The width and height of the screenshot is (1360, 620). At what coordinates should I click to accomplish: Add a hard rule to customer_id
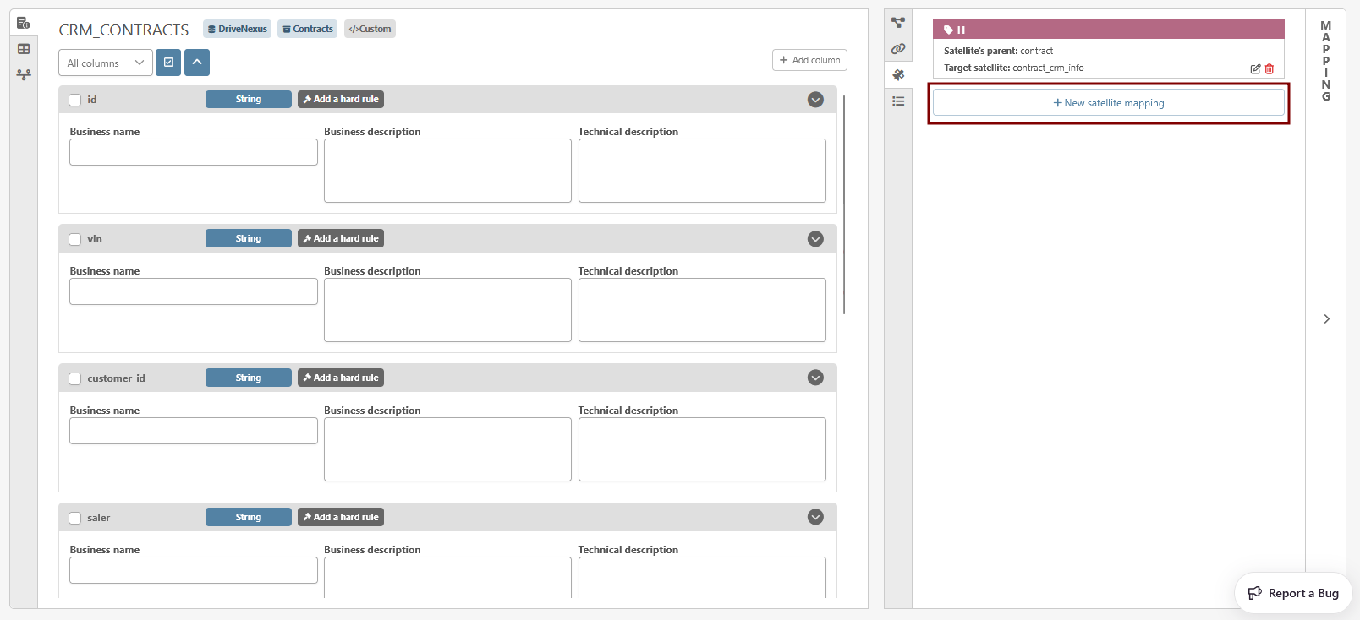click(341, 378)
